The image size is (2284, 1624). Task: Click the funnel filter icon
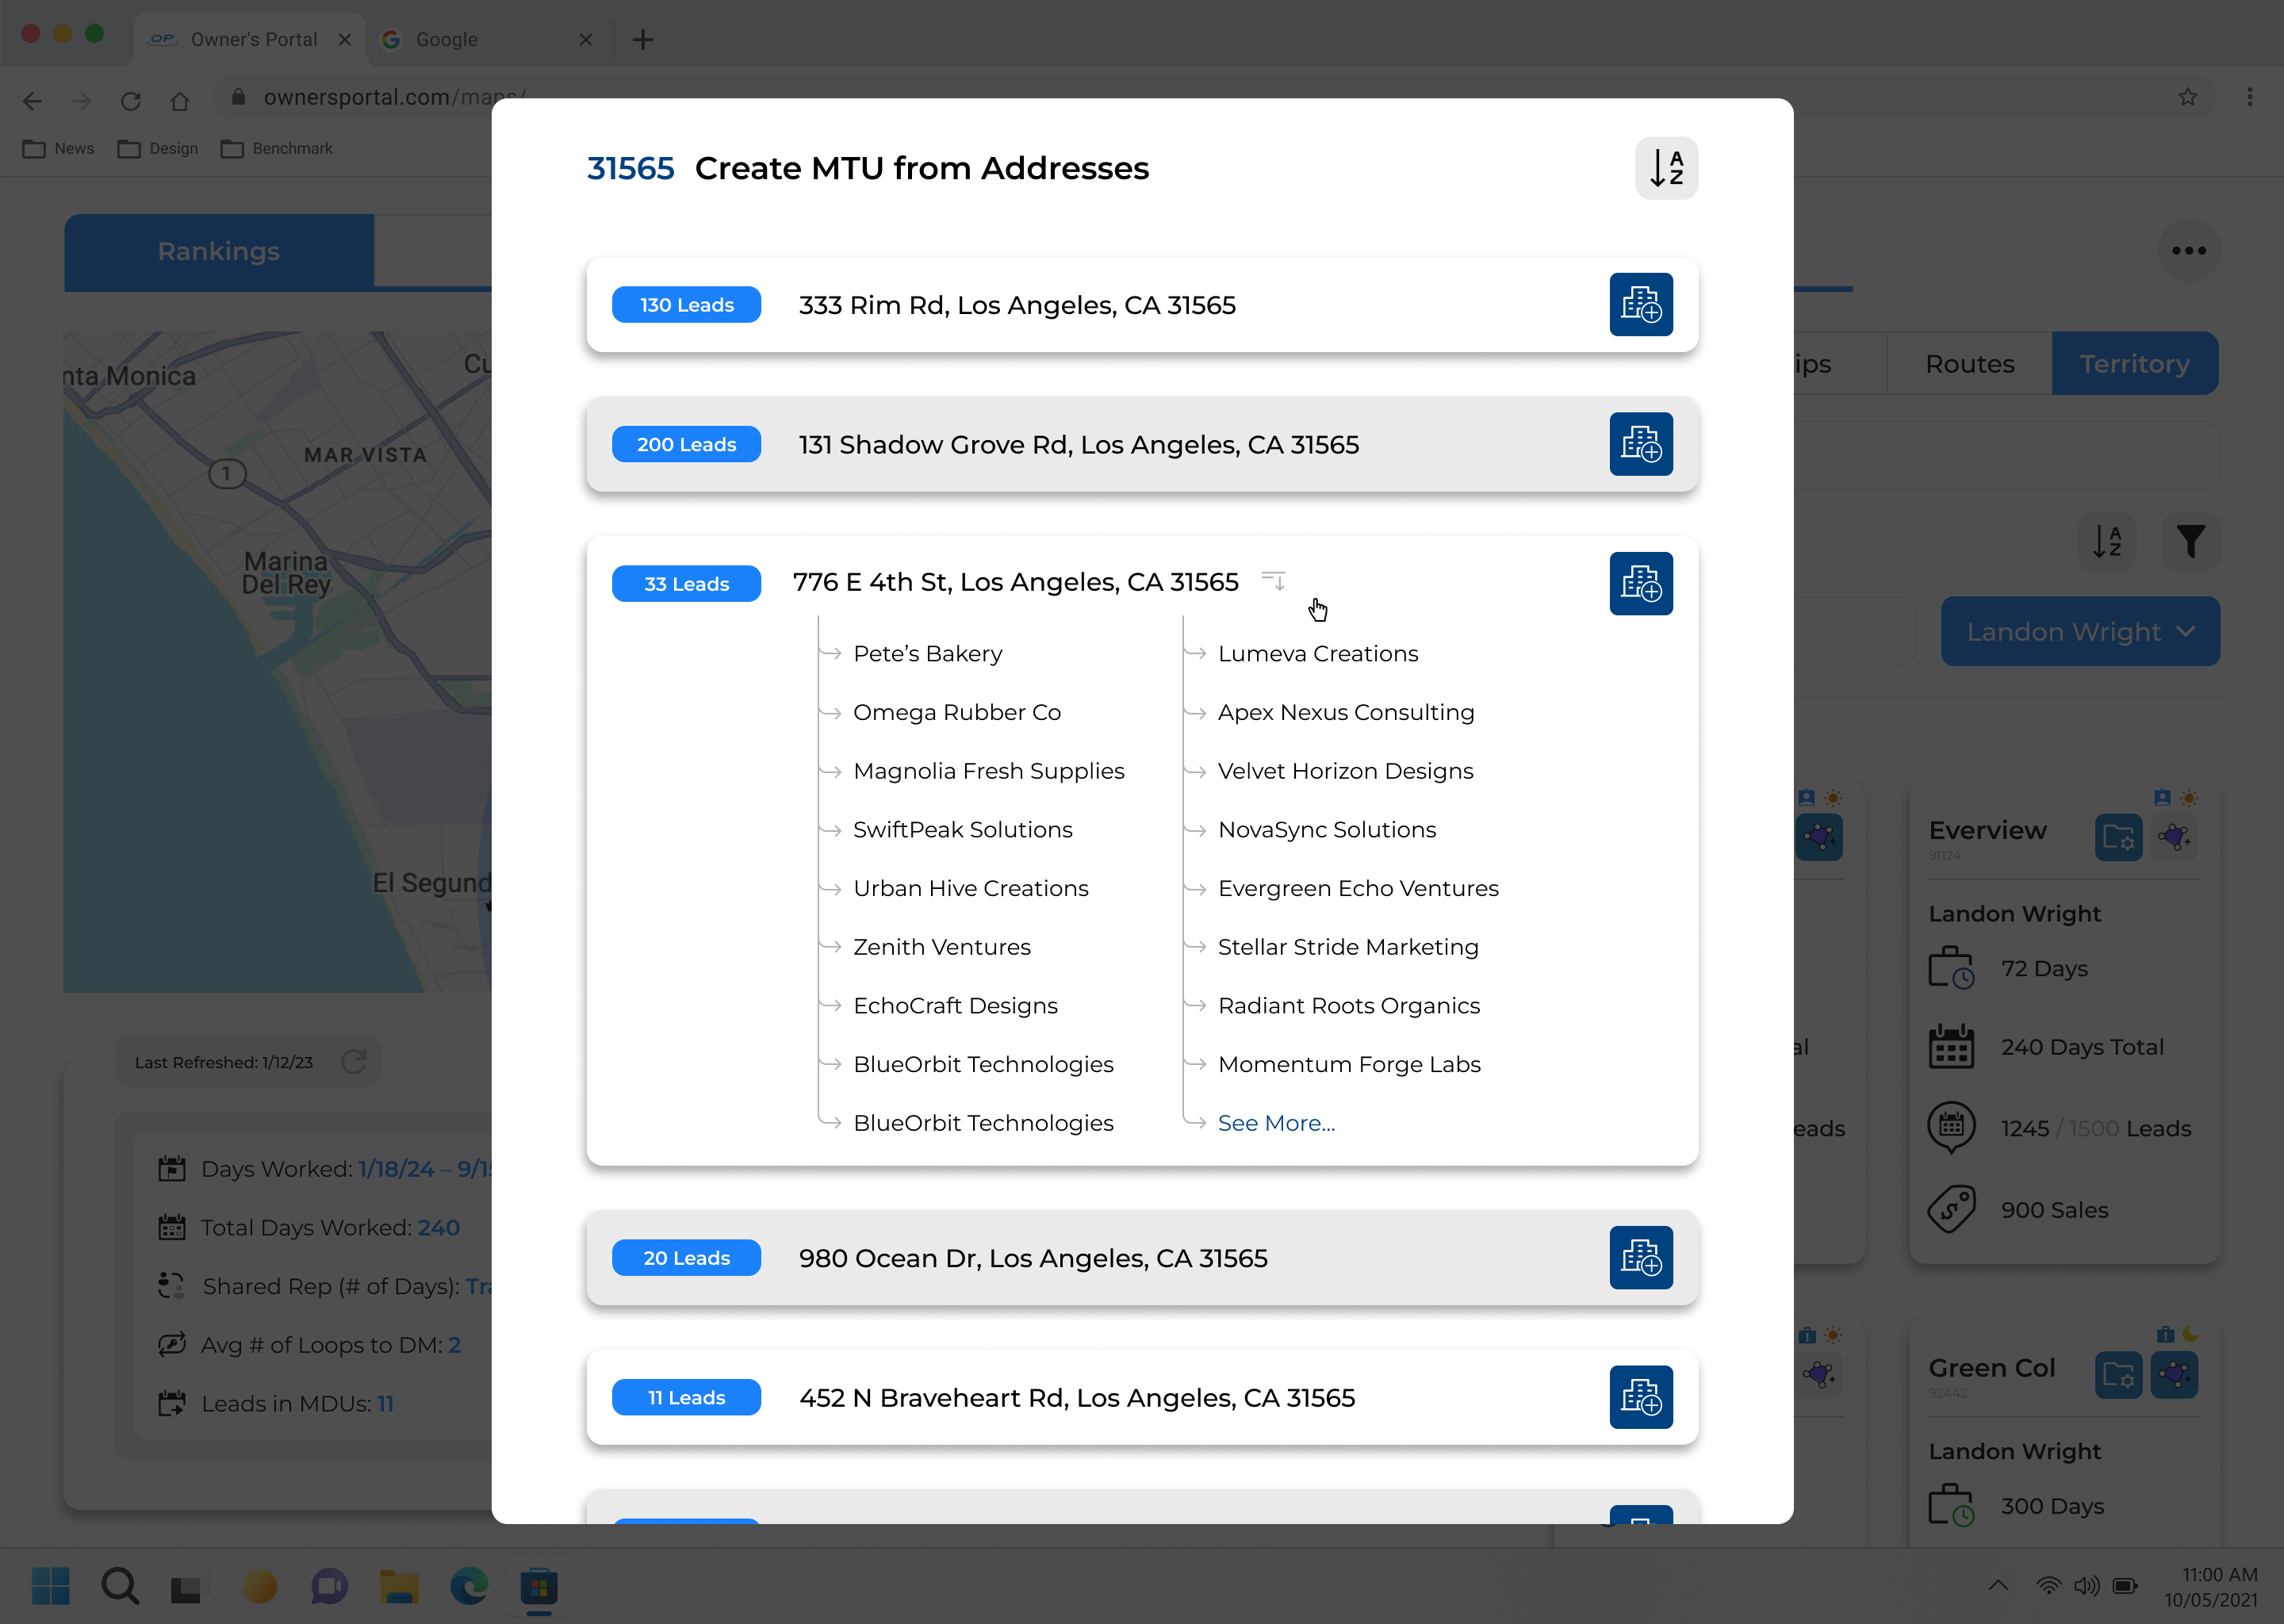[x=2190, y=542]
